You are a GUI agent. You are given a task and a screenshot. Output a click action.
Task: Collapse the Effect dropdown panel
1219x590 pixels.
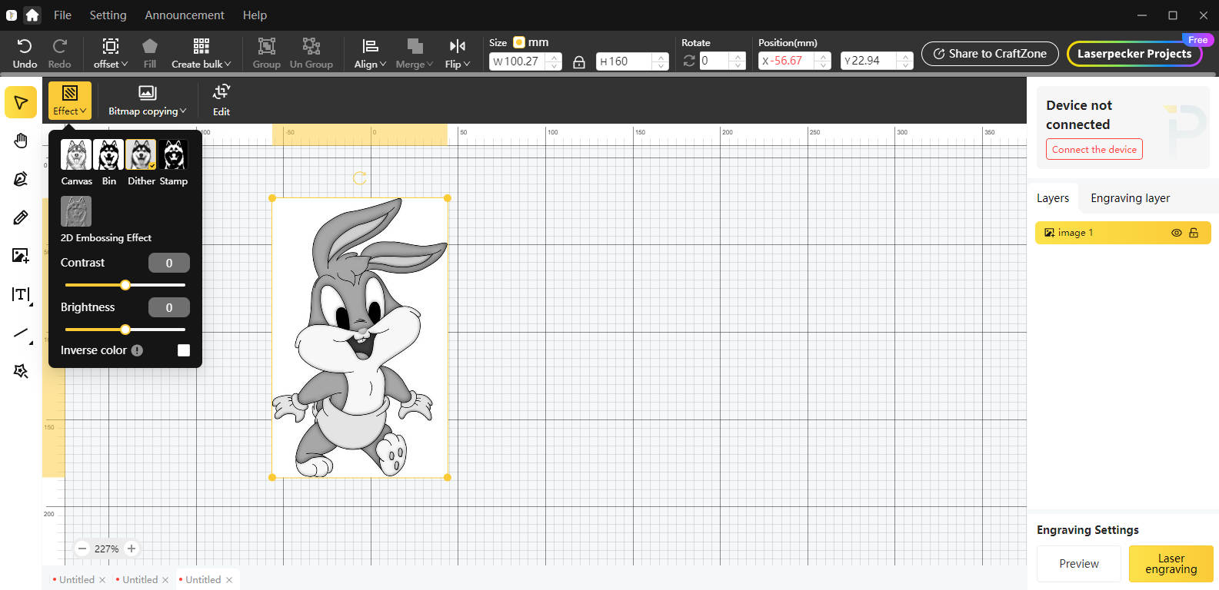click(x=70, y=101)
